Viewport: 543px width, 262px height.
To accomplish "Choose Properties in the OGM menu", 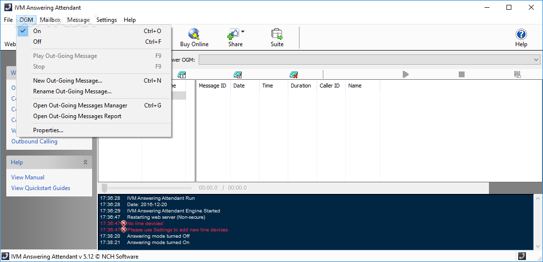I will pos(94,130).
